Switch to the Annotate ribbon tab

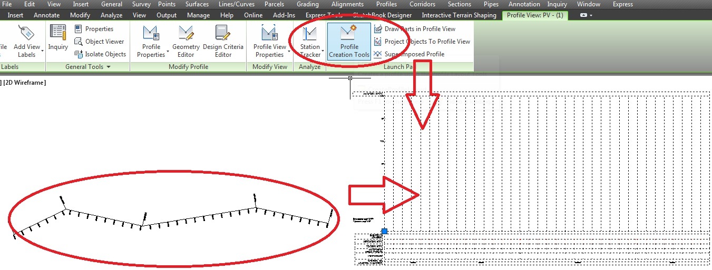pyautogui.click(x=47, y=15)
